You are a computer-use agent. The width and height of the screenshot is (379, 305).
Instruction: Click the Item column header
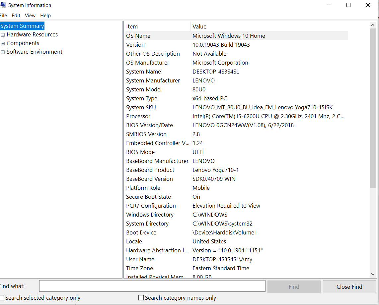158,26
